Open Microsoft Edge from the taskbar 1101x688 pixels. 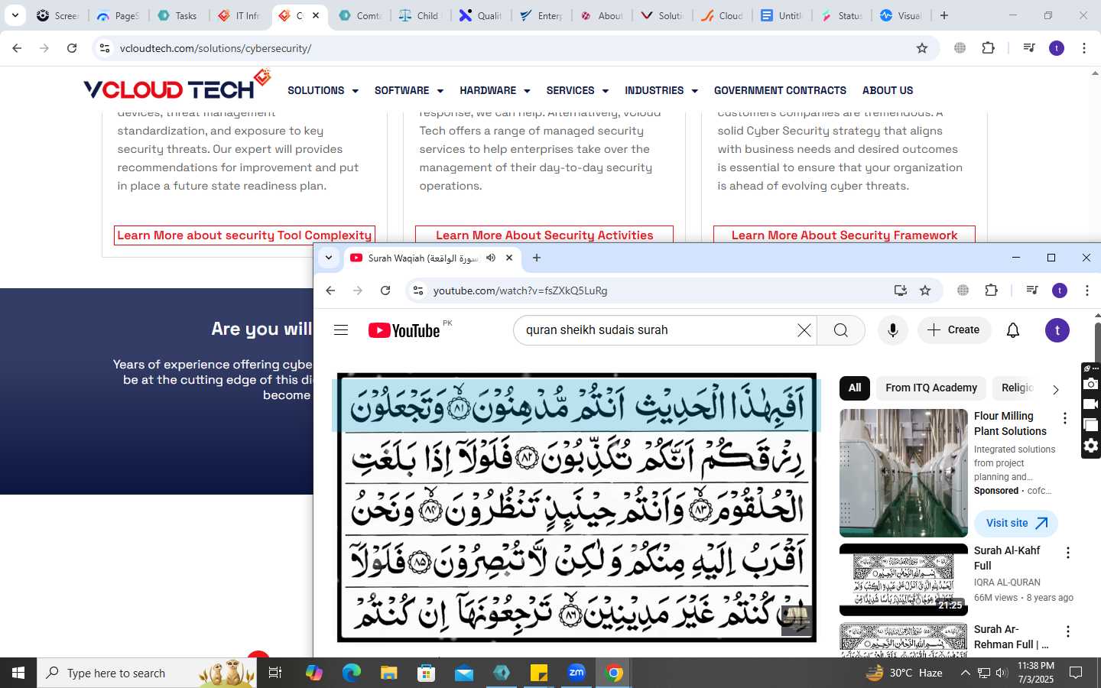pos(352,673)
